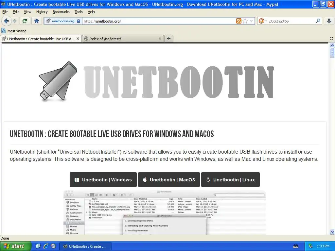Screen dimensions: 335x251
Task: Close the Index of /iso/latest/ tab
Action: pyautogui.click(x=160, y=39)
